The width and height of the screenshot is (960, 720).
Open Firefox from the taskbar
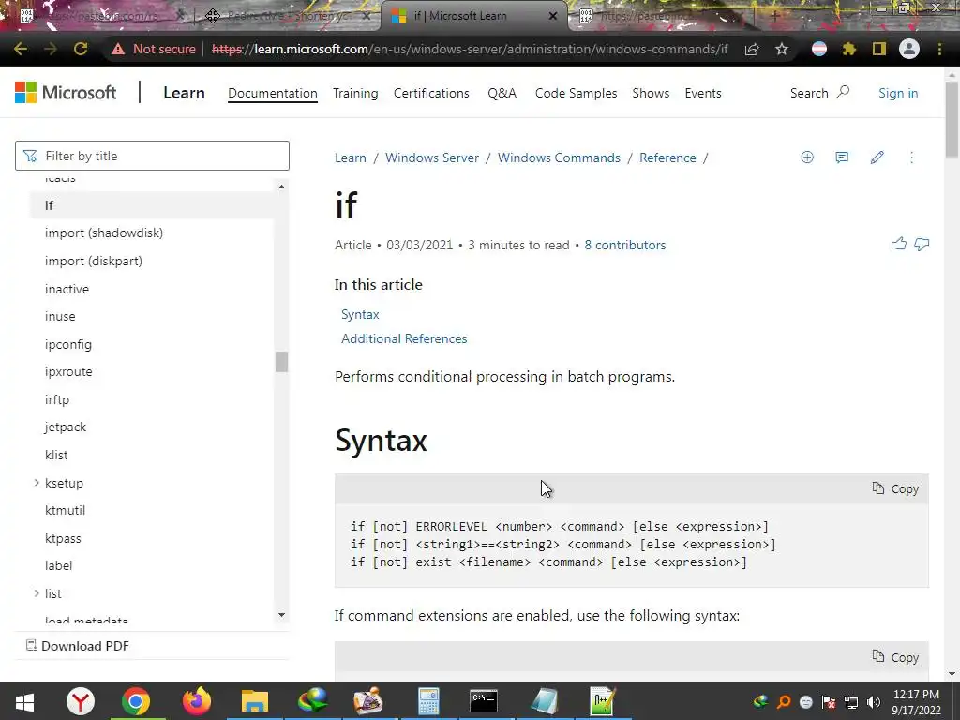pyautogui.click(x=197, y=701)
